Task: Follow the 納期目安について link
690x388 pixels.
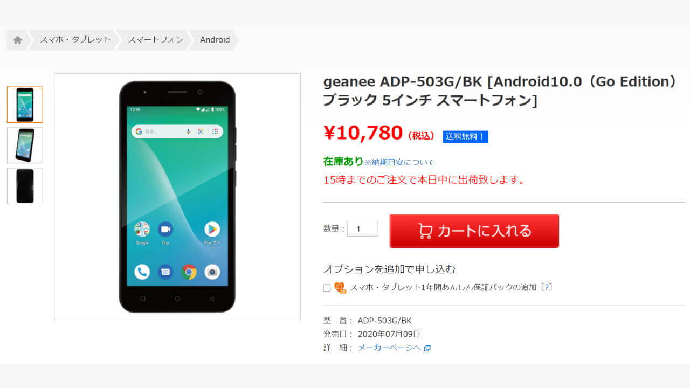Action: tap(399, 162)
